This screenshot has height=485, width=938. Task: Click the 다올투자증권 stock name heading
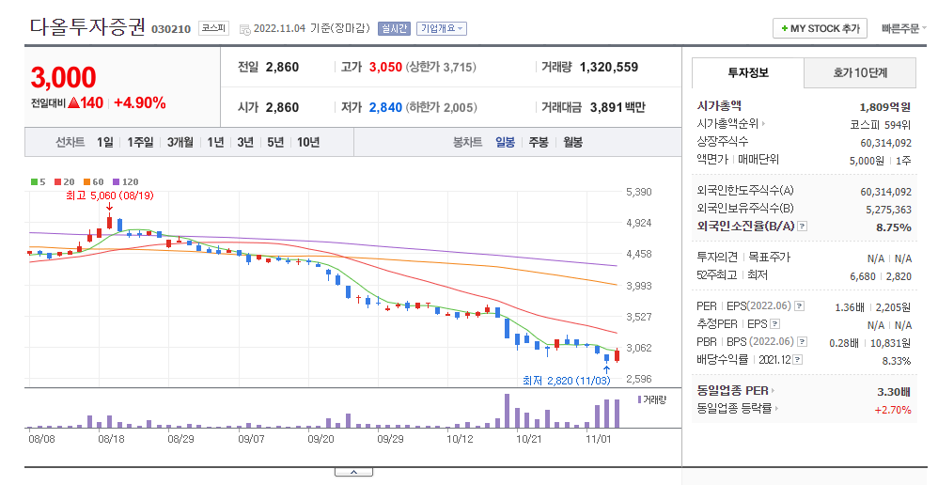coord(87,27)
